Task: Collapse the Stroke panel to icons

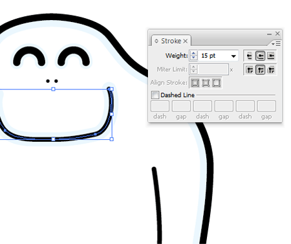Action: click(x=269, y=34)
